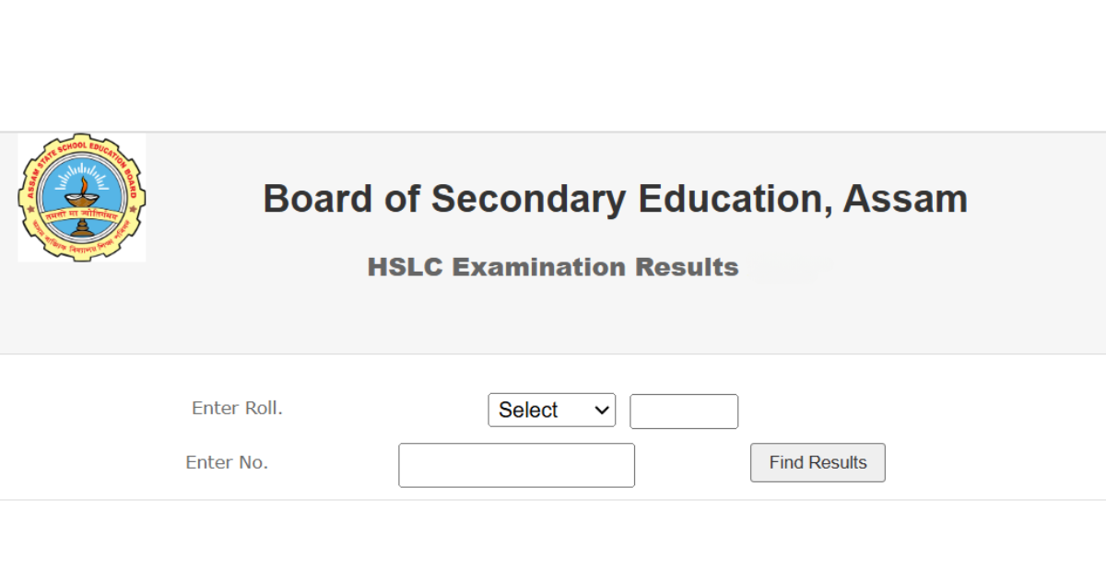The height and width of the screenshot is (580, 1106).
Task: Click the 'Select' text in the roll combo box
Action: tap(529, 411)
